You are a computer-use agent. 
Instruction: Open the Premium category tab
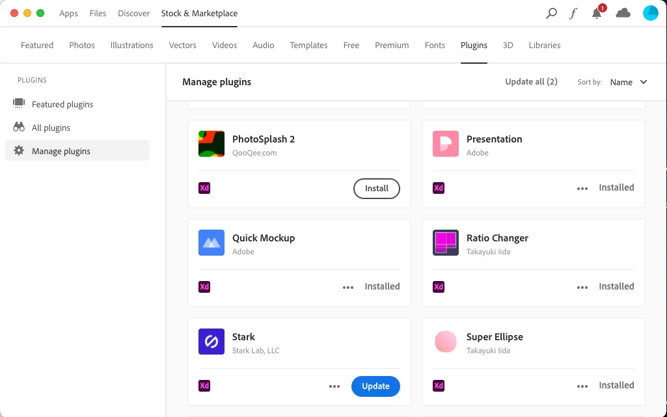(x=392, y=45)
